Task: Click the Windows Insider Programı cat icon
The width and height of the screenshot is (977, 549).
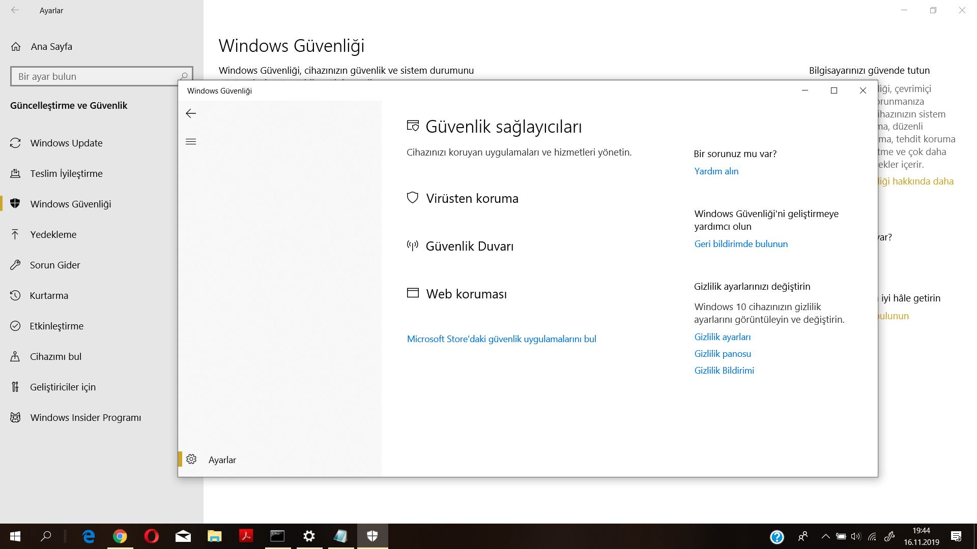Action: pyautogui.click(x=15, y=417)
